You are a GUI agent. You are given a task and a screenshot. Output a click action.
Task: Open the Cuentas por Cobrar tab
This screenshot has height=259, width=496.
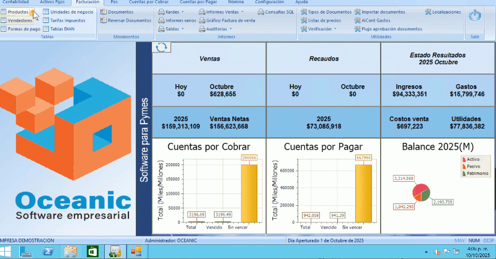(149, 2)
